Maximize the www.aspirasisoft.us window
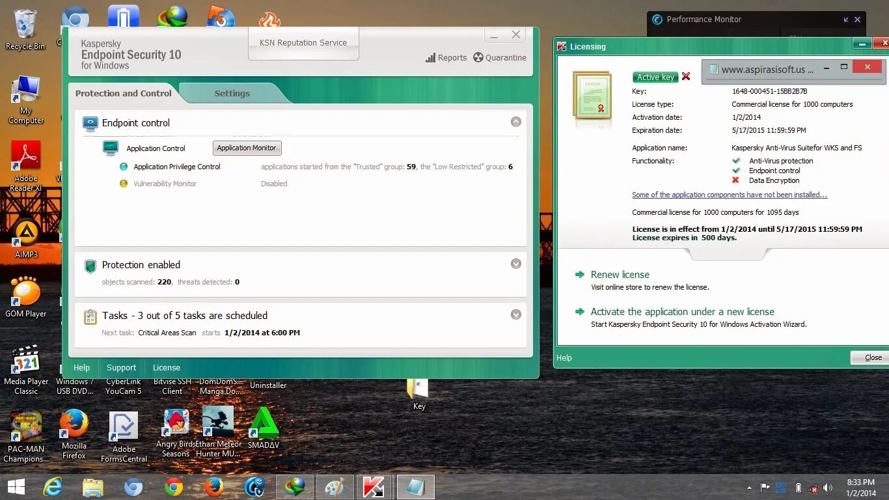889x500 pixels. pos(844,67)
